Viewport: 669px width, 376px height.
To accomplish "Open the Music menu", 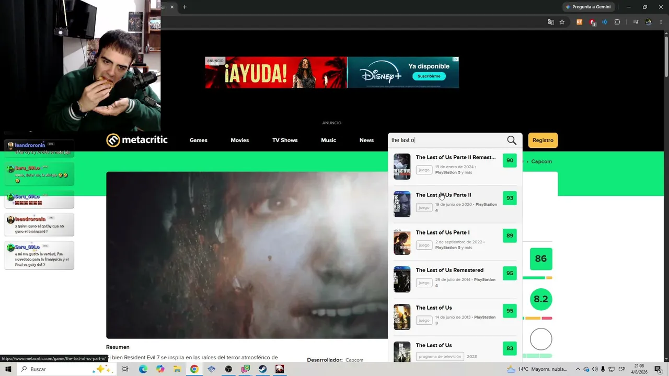I will tap(328, 140).
